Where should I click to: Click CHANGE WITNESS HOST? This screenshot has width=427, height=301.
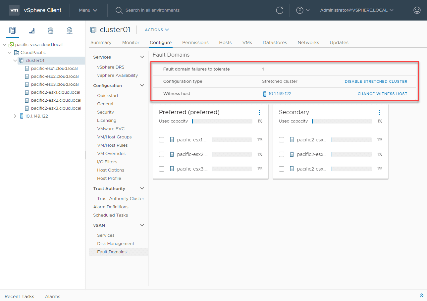pyautogui.click(x=382, y=94)
